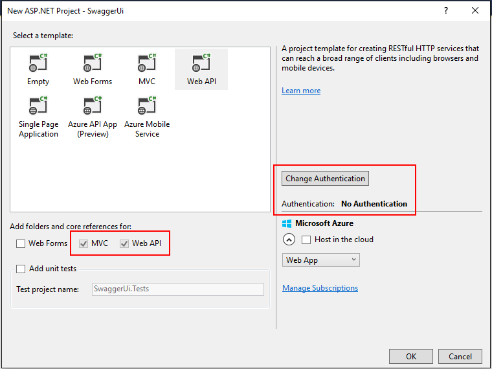Click the Change Authentication button
492x369 pixels.
(x=325, y=179)
